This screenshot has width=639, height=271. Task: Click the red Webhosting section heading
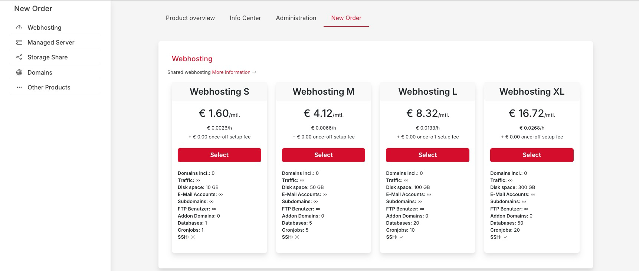[x=192, y=59]
